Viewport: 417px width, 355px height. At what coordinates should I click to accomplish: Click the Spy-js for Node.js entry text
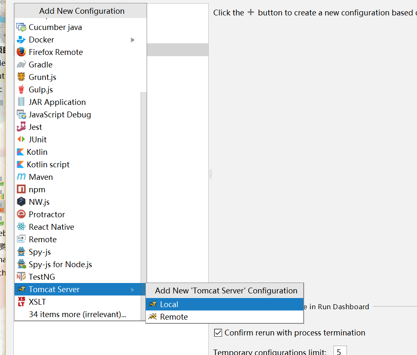pyautogui.click(x=60, y=264)
